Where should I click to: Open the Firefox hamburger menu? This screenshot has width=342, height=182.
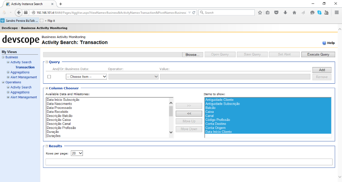pos(336,12)
